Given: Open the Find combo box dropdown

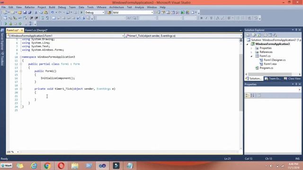Looking at the screenshot, I should point(152,13).
